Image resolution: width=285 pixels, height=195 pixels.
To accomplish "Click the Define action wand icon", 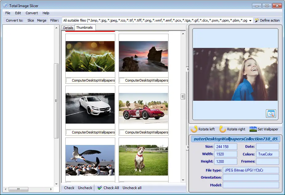I will click(x=257, y=20).
